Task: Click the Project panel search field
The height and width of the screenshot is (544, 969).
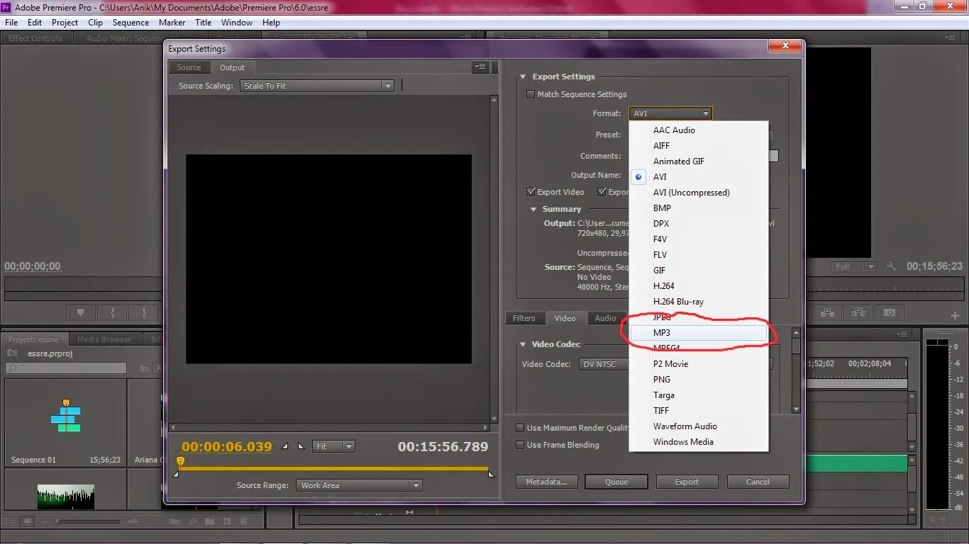Action: pos(65,368)
